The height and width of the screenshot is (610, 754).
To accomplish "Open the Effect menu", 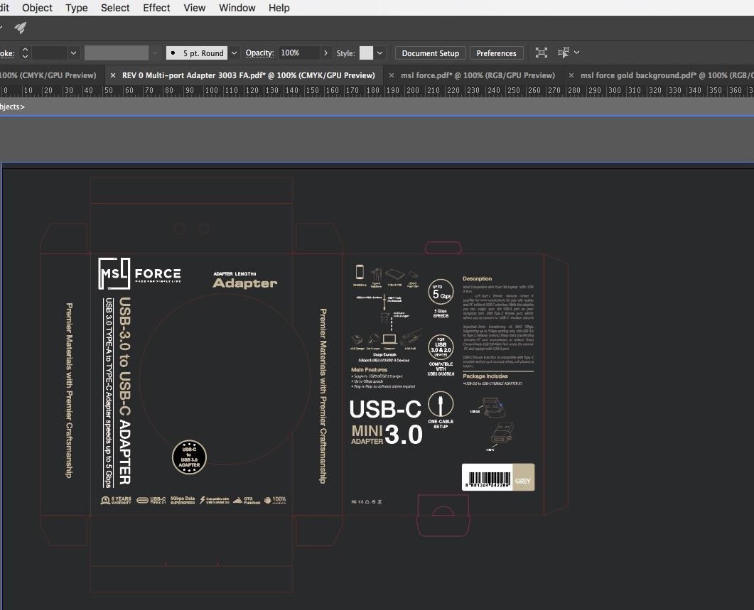I will pos(156,8).
